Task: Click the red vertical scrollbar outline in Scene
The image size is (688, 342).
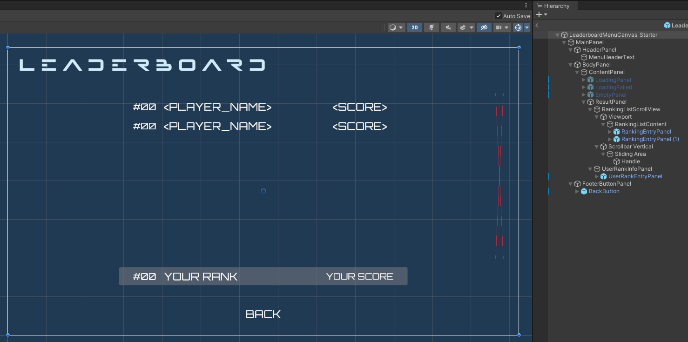Action: tap(499, 175)
